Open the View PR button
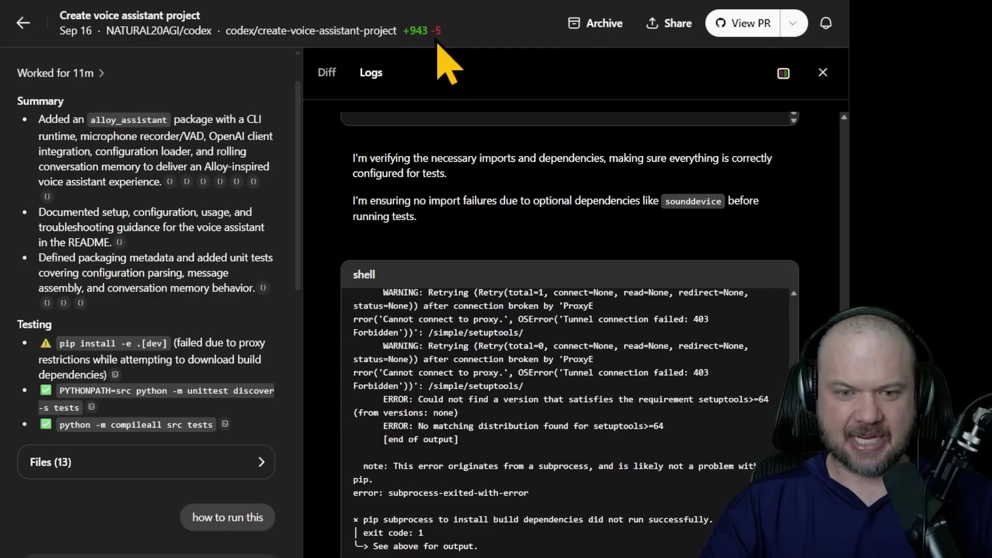Screen dimensions: 992x558 click(743, 23)
